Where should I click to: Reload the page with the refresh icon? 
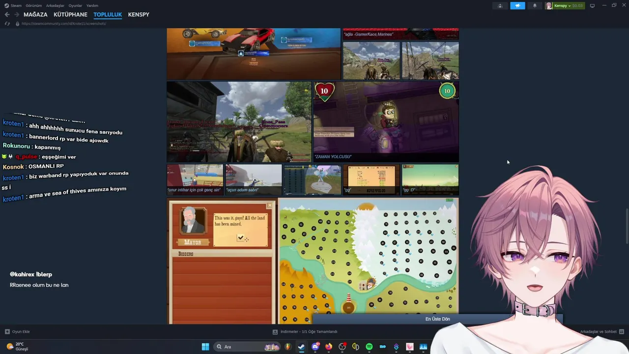7,24
